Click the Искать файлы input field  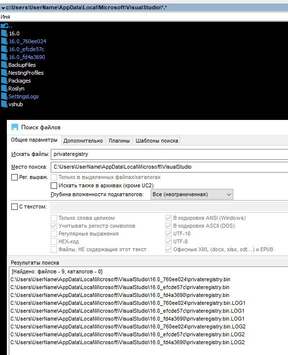(x=169, y=154)
